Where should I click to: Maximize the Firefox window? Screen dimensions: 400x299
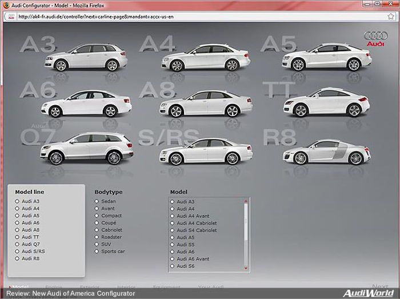coord(377,3)
